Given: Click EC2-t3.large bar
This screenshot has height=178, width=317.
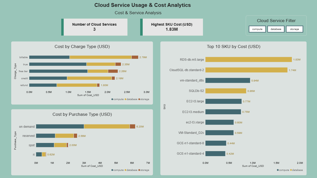Looking at the screenshot, I should coord(223,101).
